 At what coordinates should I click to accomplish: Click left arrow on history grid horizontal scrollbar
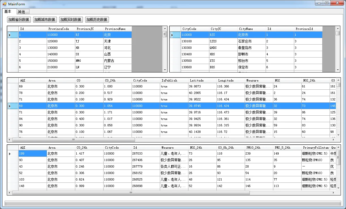pyautogui.click(x=9, y=193)
